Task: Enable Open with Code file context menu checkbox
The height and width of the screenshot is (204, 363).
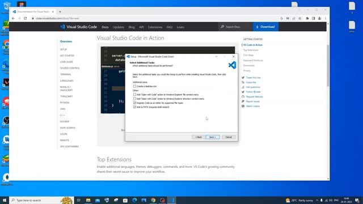Action: click(135, 95)
